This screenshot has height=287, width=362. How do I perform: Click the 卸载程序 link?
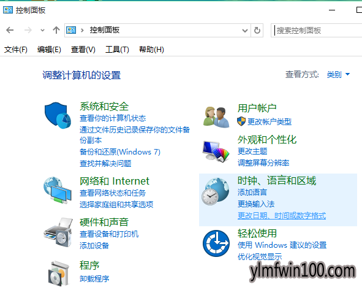point(94,278)
